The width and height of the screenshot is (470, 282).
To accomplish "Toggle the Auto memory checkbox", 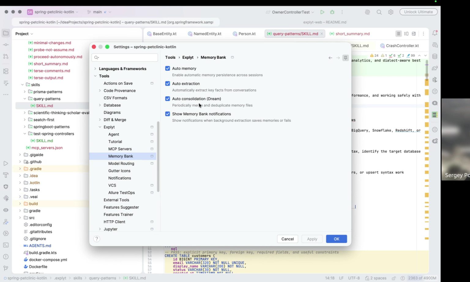I will [167, 69].
